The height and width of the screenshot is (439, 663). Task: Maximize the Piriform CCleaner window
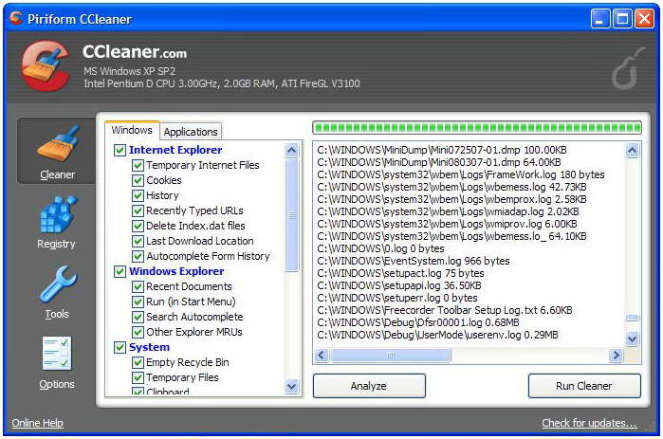622,19
